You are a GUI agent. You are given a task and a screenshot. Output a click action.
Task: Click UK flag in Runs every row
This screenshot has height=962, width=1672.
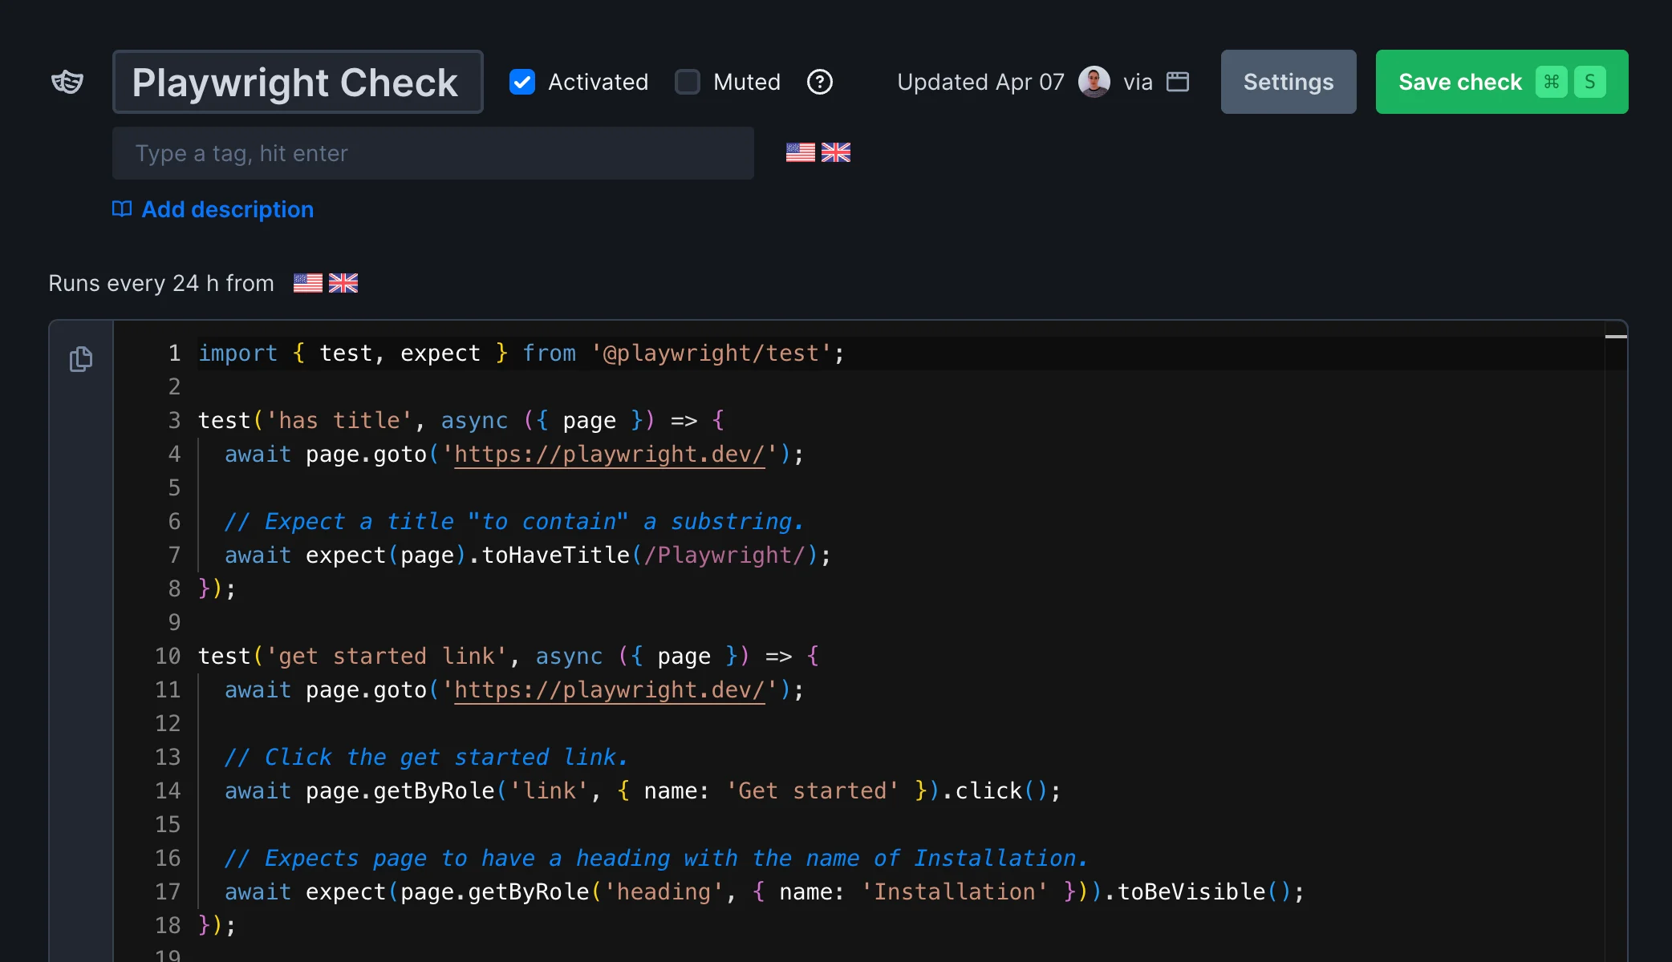(x=343, y=283)
